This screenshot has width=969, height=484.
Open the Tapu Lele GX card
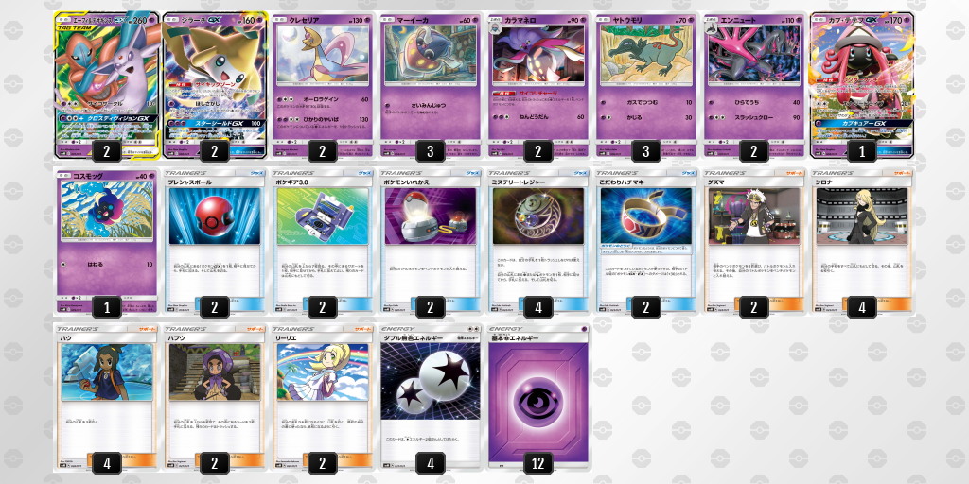pyautogui.click(x=861, y=85)
